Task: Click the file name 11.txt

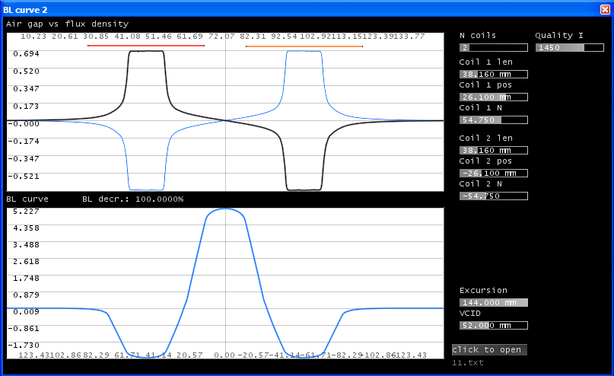Action: click(x=468, y=363)
